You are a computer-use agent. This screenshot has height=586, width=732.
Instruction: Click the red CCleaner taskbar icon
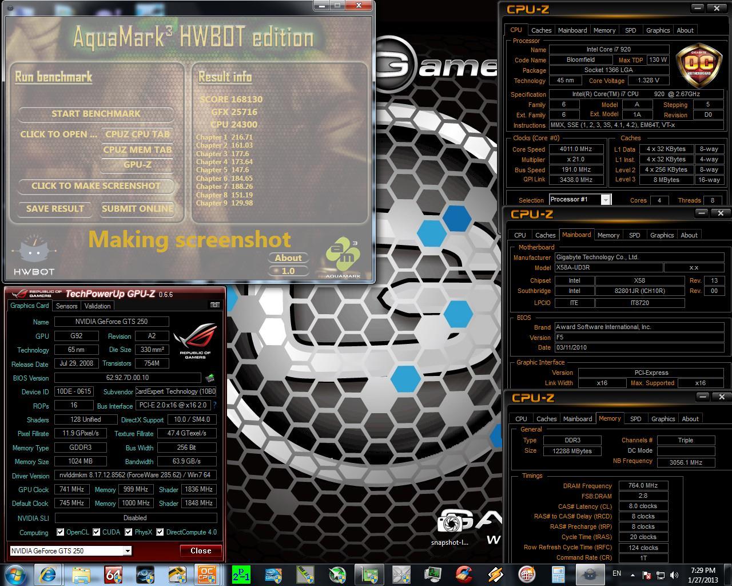pos(464,574)
